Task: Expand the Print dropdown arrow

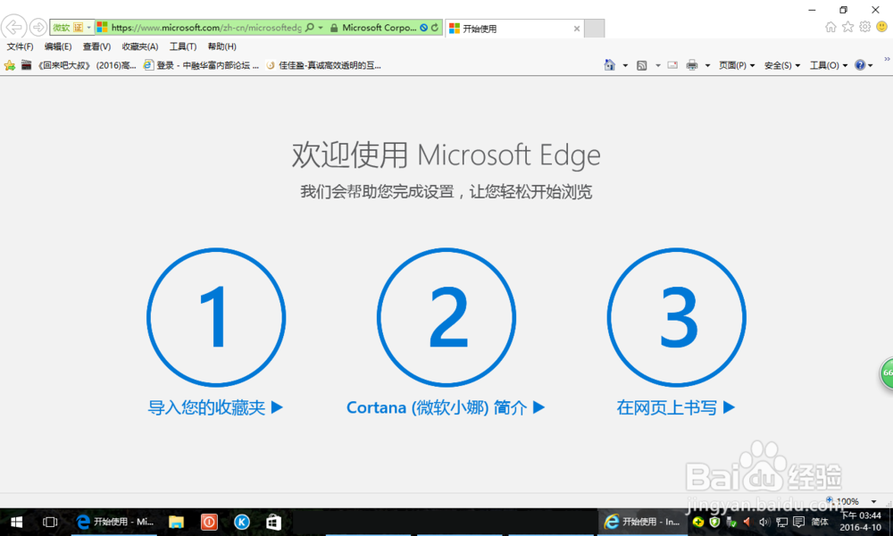Action: pyautogui.click(x=707, y=65)
